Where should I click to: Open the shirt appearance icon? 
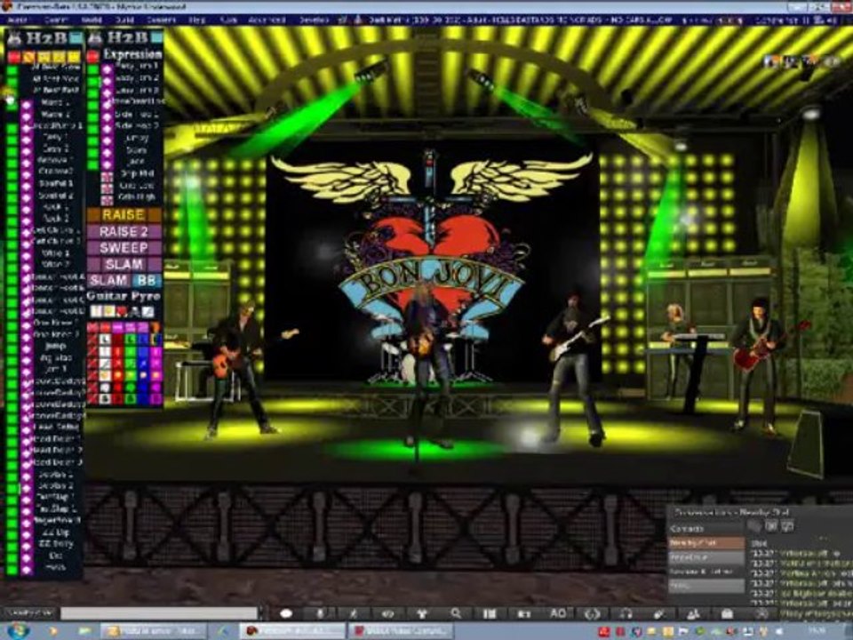tap(421, 613)
